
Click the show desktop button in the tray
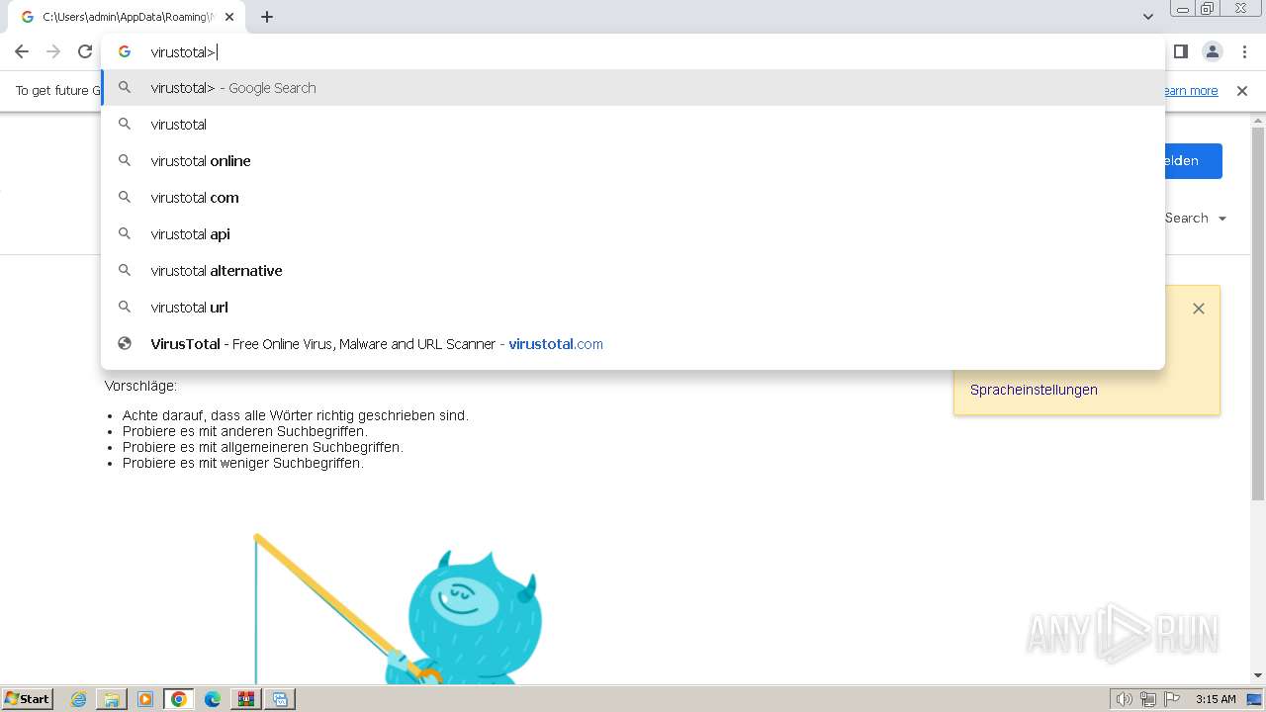1255,699
